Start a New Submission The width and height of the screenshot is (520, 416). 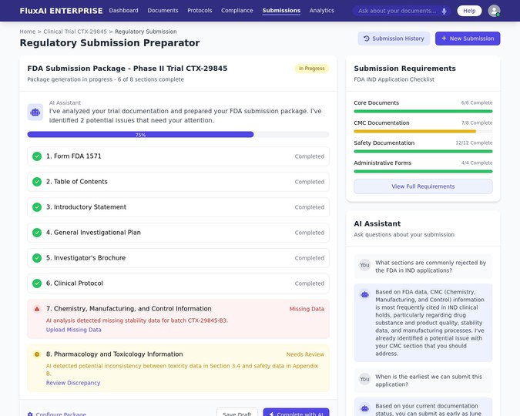[x=468, y=39]
